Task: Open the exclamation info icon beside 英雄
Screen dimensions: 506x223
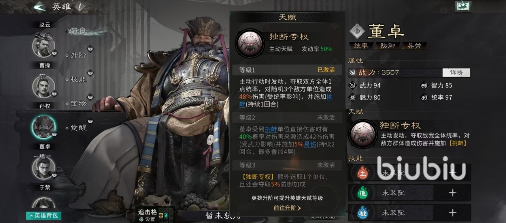Action: 79,7
